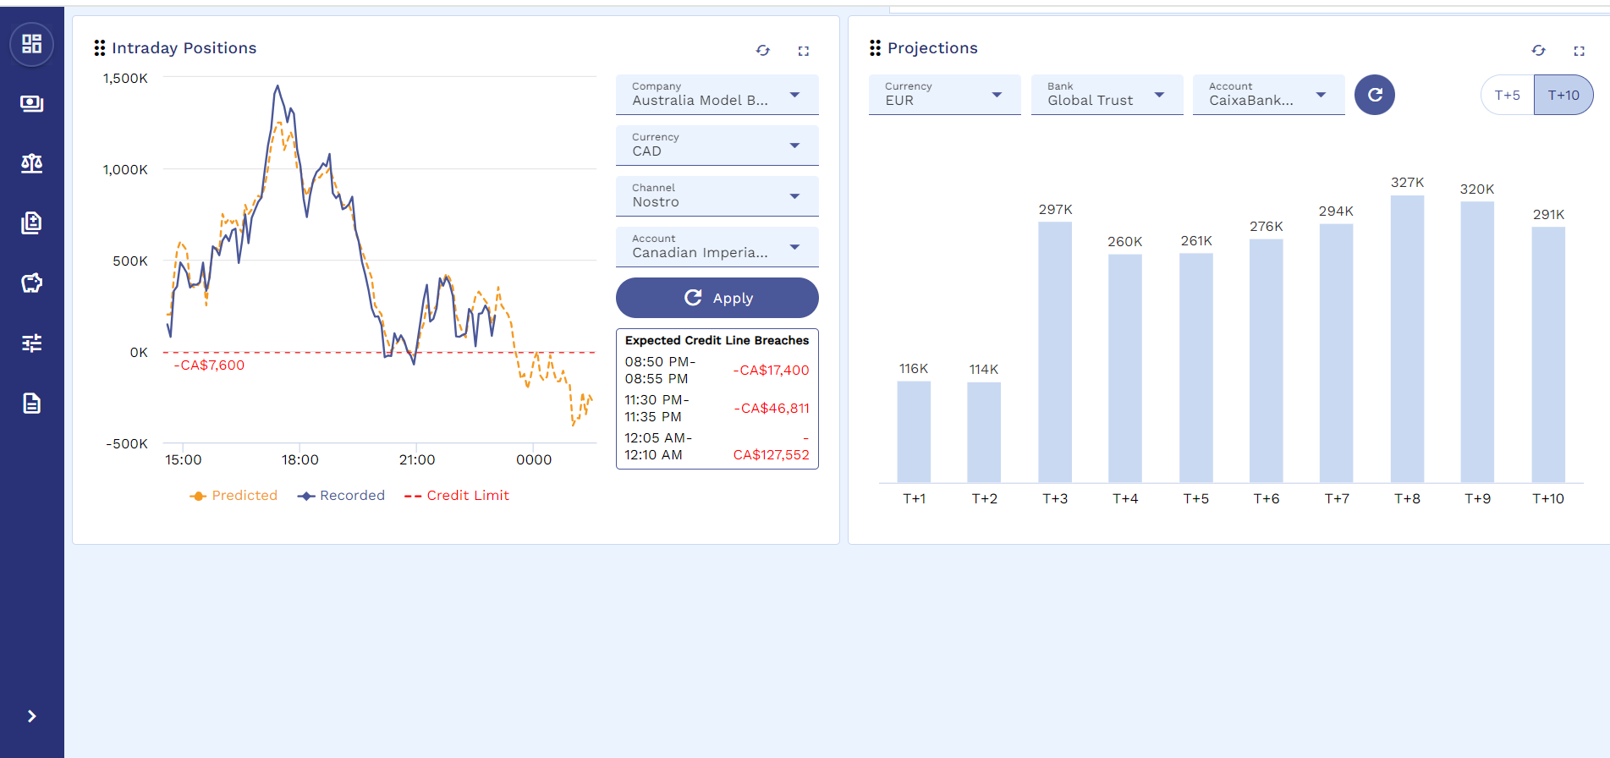Click the 11:30 PM- 11:35 PM breach time
The width and height of the screenshot is (1610, 758).
pos(657,409)
